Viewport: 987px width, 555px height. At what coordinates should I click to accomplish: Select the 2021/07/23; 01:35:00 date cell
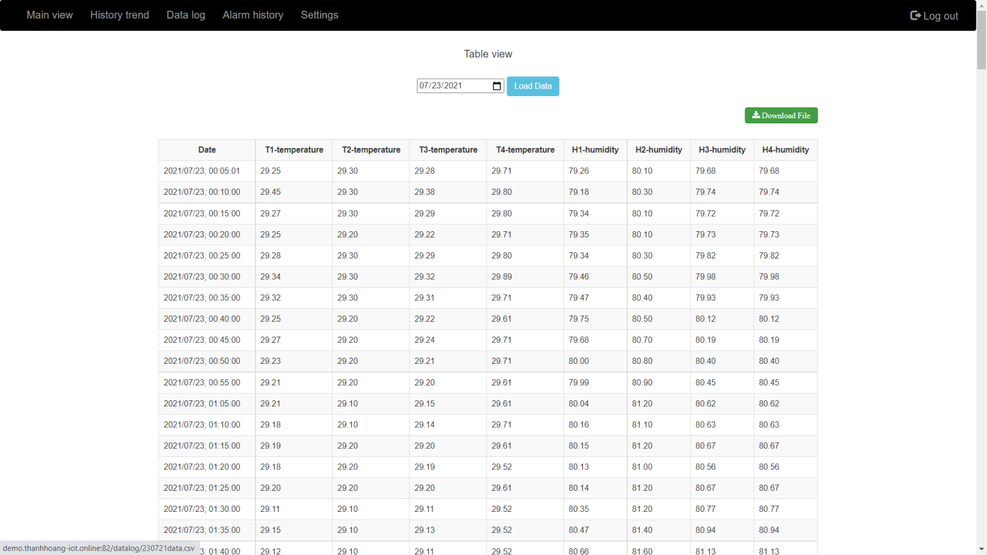[207, 530]
